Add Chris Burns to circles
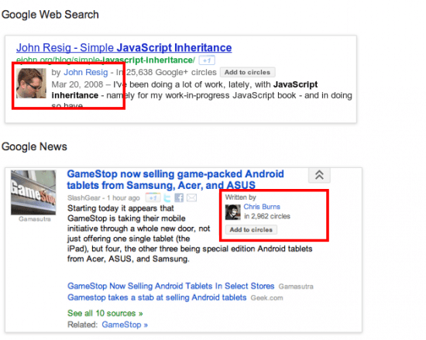The image size is (426, 340). coord(251,230)
